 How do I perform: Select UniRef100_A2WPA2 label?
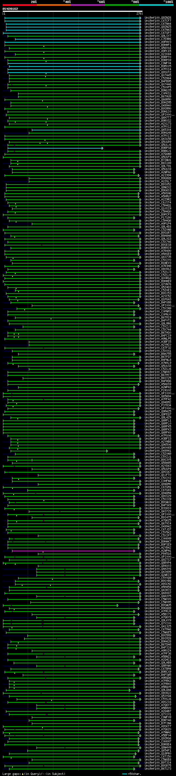(x=158, y=172)
